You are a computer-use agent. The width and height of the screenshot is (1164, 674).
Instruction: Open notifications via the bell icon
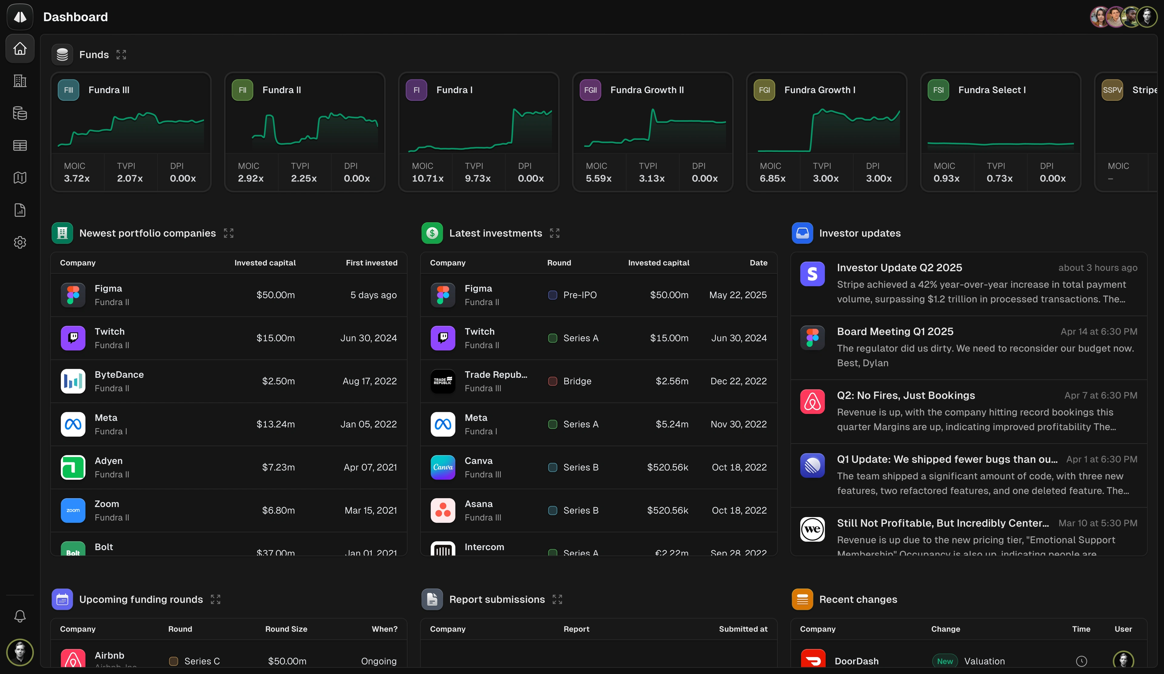(19, 616)
